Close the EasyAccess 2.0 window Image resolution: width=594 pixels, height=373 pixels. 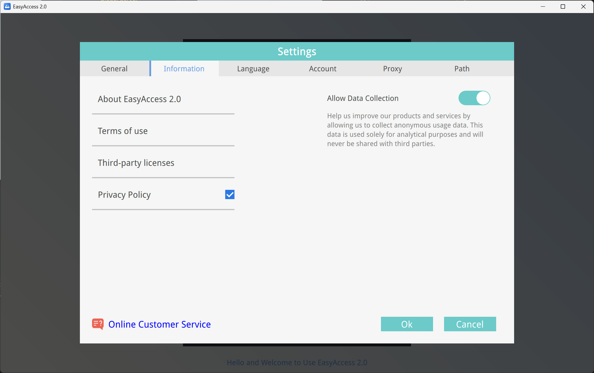tap(583, 6)
